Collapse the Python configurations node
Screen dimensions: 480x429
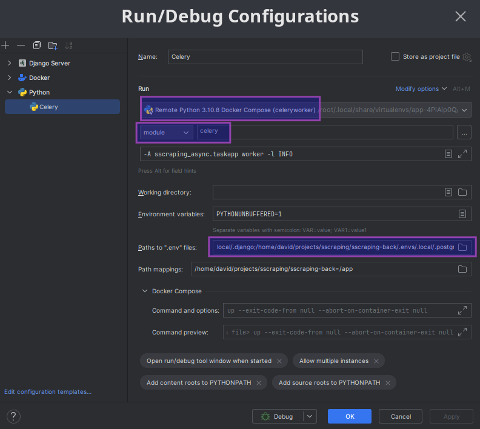(10, 92)
